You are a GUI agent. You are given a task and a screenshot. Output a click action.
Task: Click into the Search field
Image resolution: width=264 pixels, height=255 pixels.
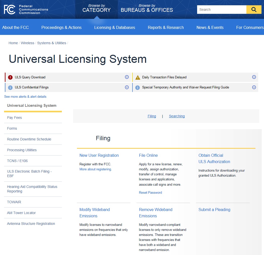pyautogui.click(x=222, y=10)
